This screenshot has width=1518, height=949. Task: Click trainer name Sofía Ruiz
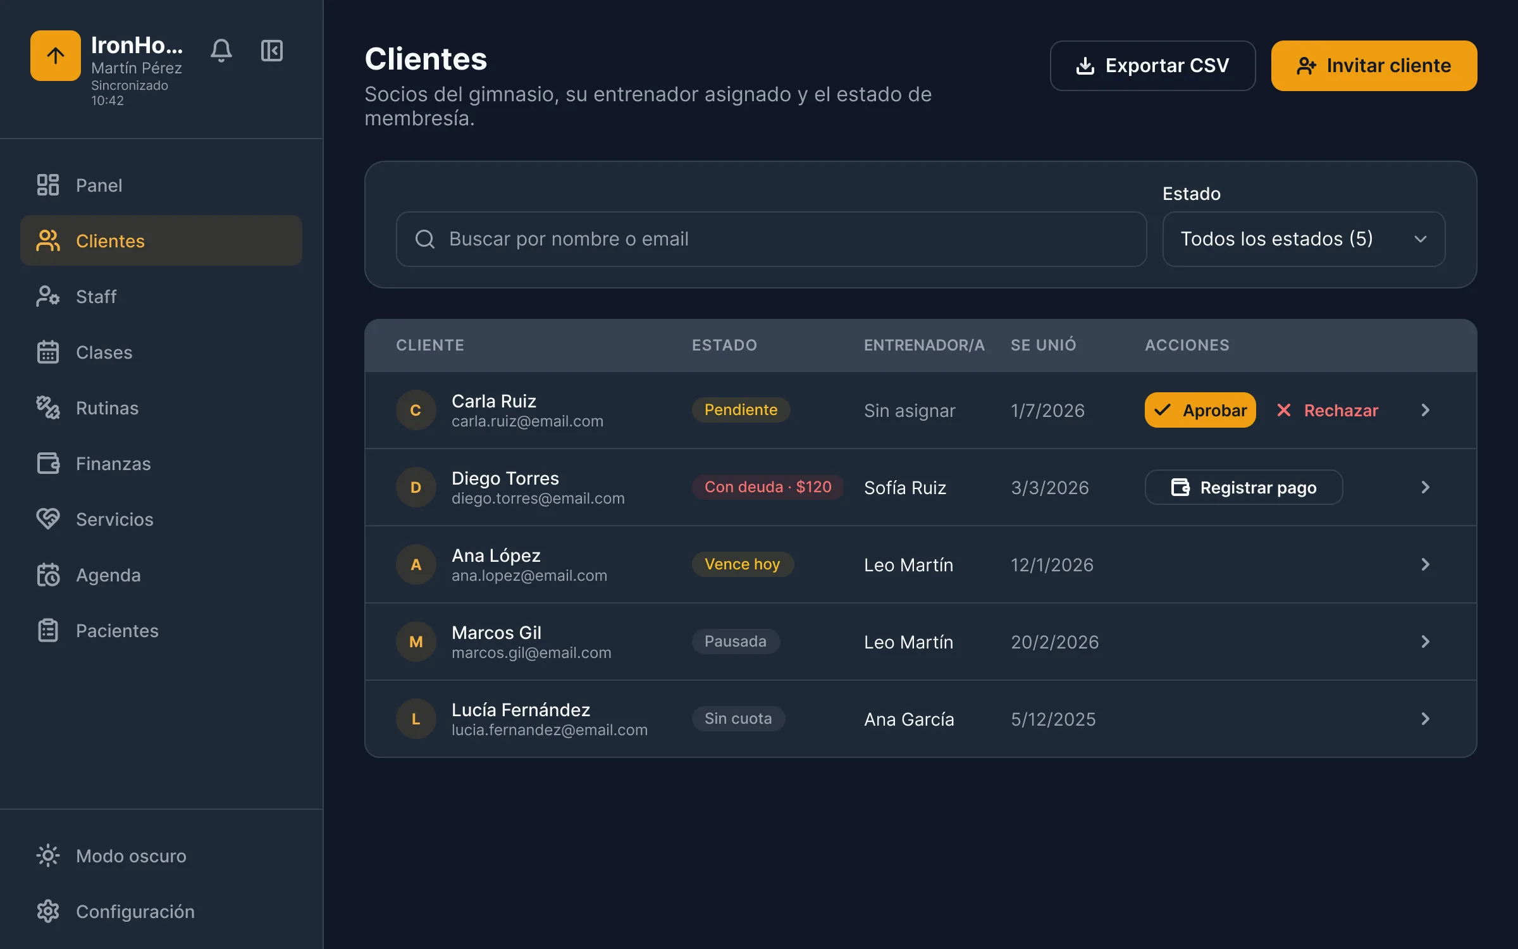905,488
